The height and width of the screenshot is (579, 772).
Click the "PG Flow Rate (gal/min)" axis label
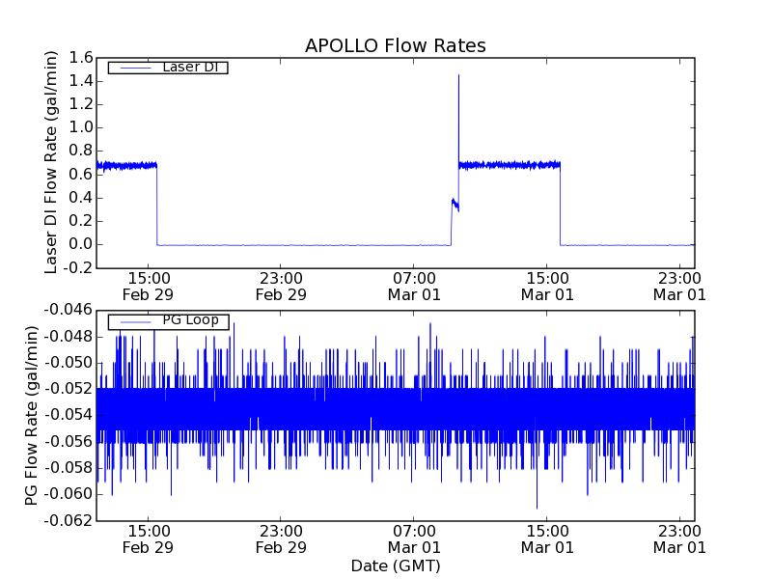tap(31, 416)
